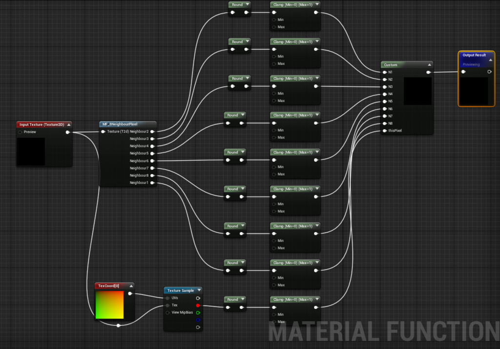Click the N7 input pin on Custom

tap(385, 116)
